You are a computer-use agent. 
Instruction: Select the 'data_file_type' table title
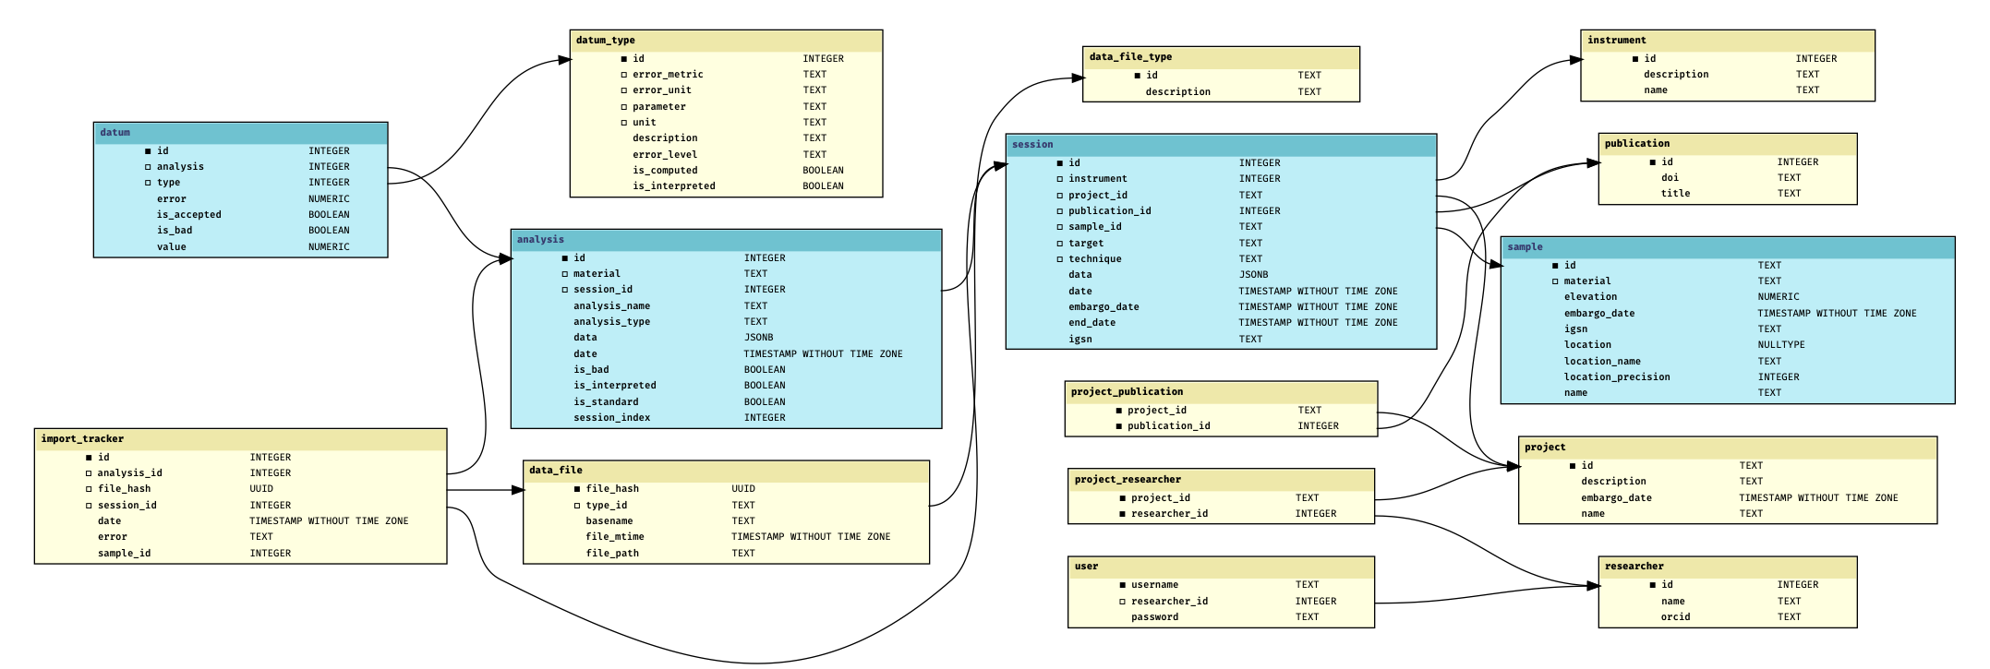coord(1130,57)
